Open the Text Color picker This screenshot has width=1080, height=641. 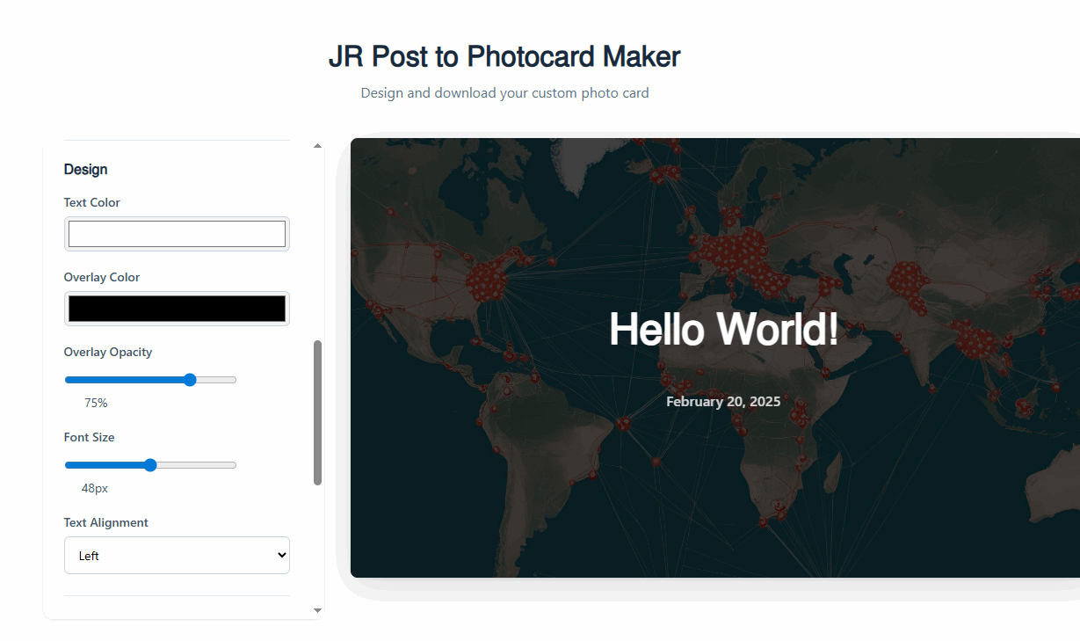[x=176, y=233]
